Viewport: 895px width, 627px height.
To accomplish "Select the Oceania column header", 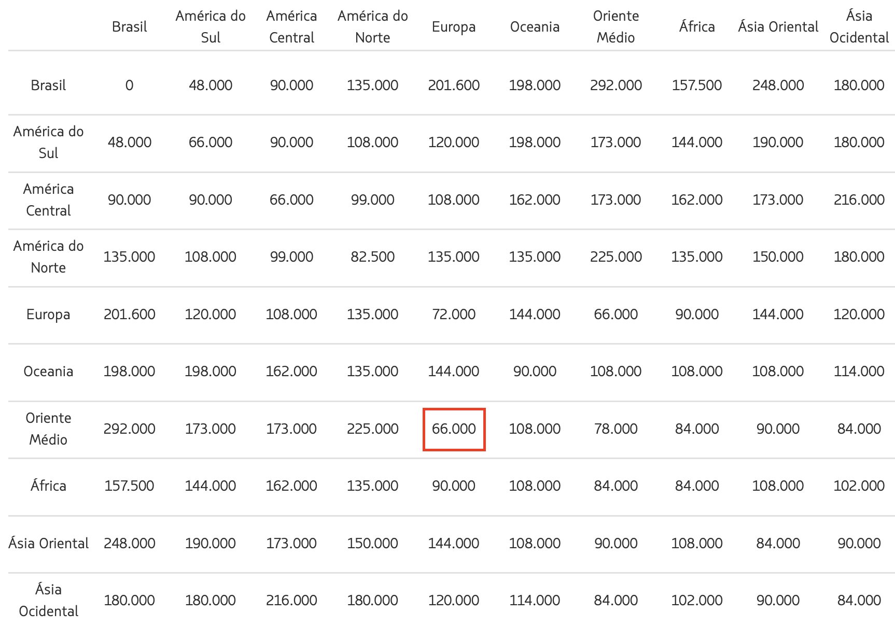I will (x=535, y=26).
